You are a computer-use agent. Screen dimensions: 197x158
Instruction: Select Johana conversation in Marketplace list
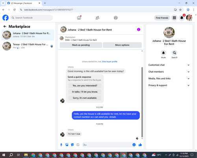pyautogui.click(x=28, y=35)
